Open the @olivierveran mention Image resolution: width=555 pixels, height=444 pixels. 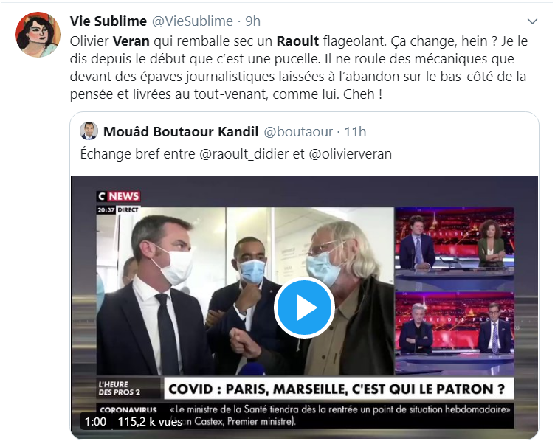pos(351,154)
